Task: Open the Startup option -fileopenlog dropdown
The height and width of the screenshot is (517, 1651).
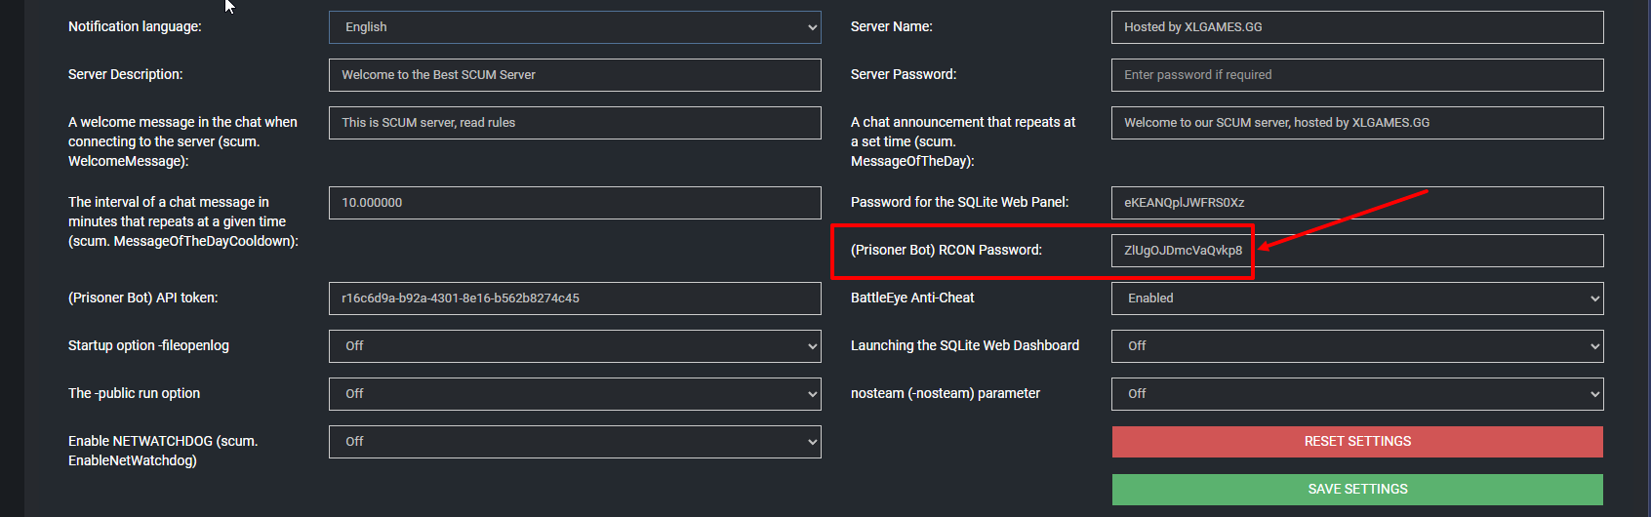Action: [x=574, y=346]
